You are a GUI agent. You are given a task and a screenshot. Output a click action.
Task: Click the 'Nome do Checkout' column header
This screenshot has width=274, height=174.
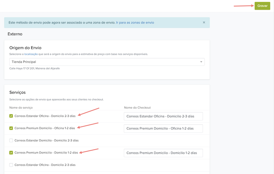(x=137, y=108)
